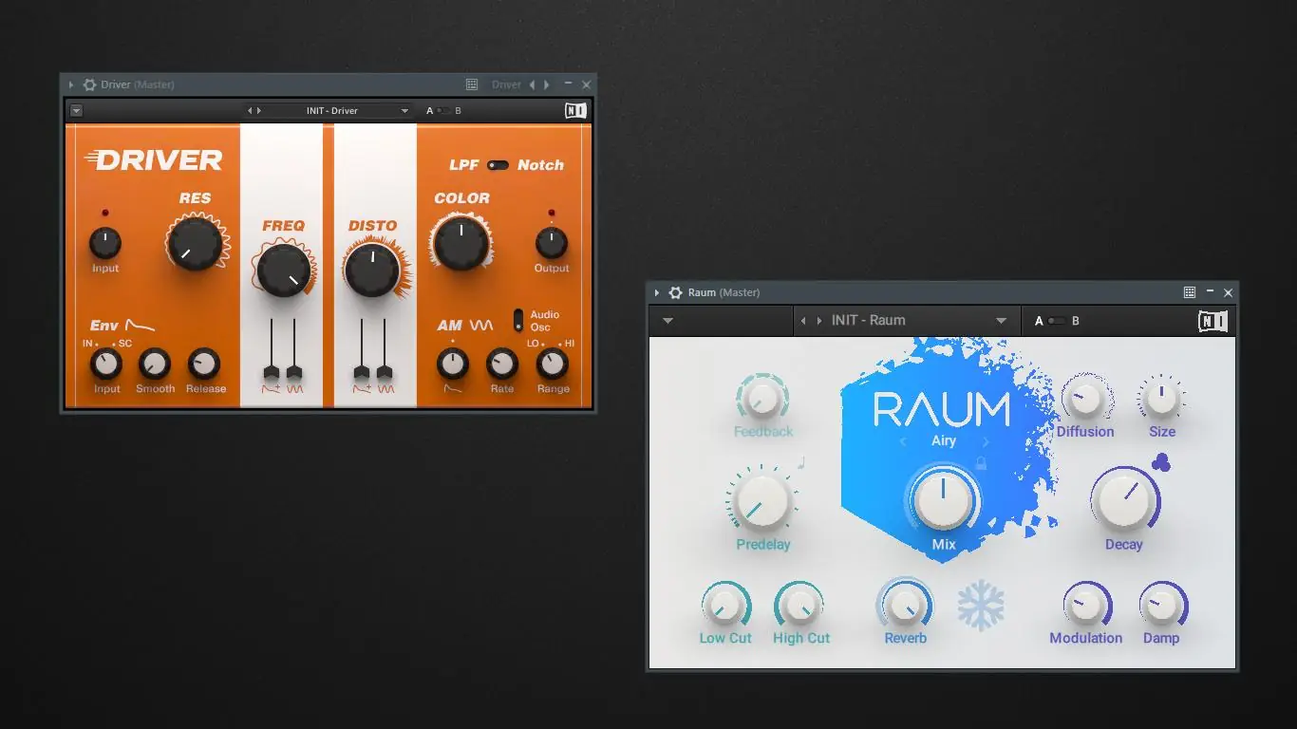Viewport: 1297px width, 729px height.
Task: Click the Damp knob in Raum
Action: pyautogui.click(x=1161, y=606)
